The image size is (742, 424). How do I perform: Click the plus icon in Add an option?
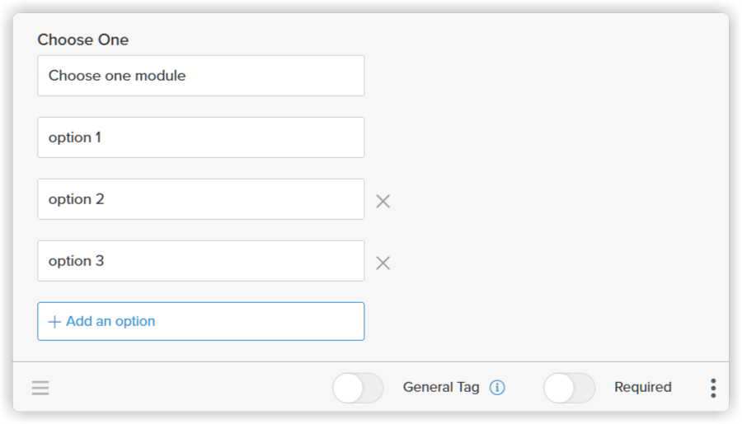pyautogui.click(x=54, y=322)
